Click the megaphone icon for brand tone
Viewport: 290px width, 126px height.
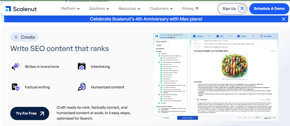15,66
